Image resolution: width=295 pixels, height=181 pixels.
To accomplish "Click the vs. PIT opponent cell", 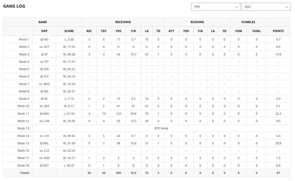I will (x=45, y=62).
